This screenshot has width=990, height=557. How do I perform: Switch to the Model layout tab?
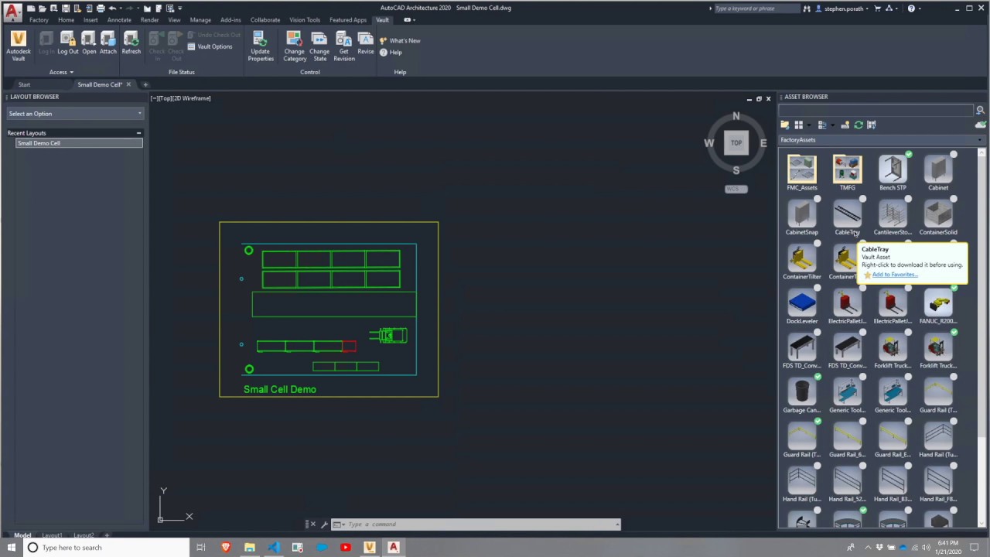(22, 535)
